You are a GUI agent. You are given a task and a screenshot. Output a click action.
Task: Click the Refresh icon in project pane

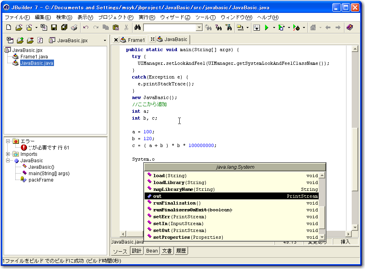pyautogui.click(x=40, y=40)
